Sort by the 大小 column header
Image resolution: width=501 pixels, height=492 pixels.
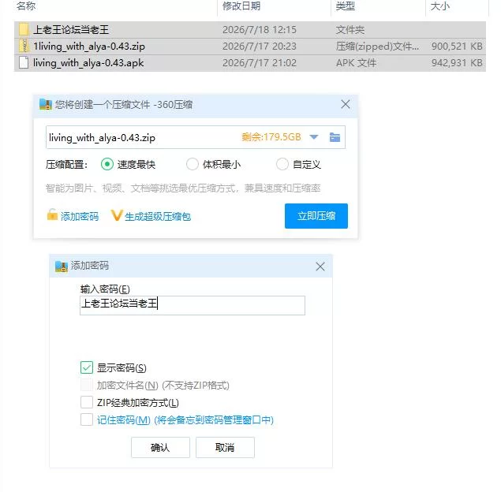pyautogui.click(x=440, y=6)
